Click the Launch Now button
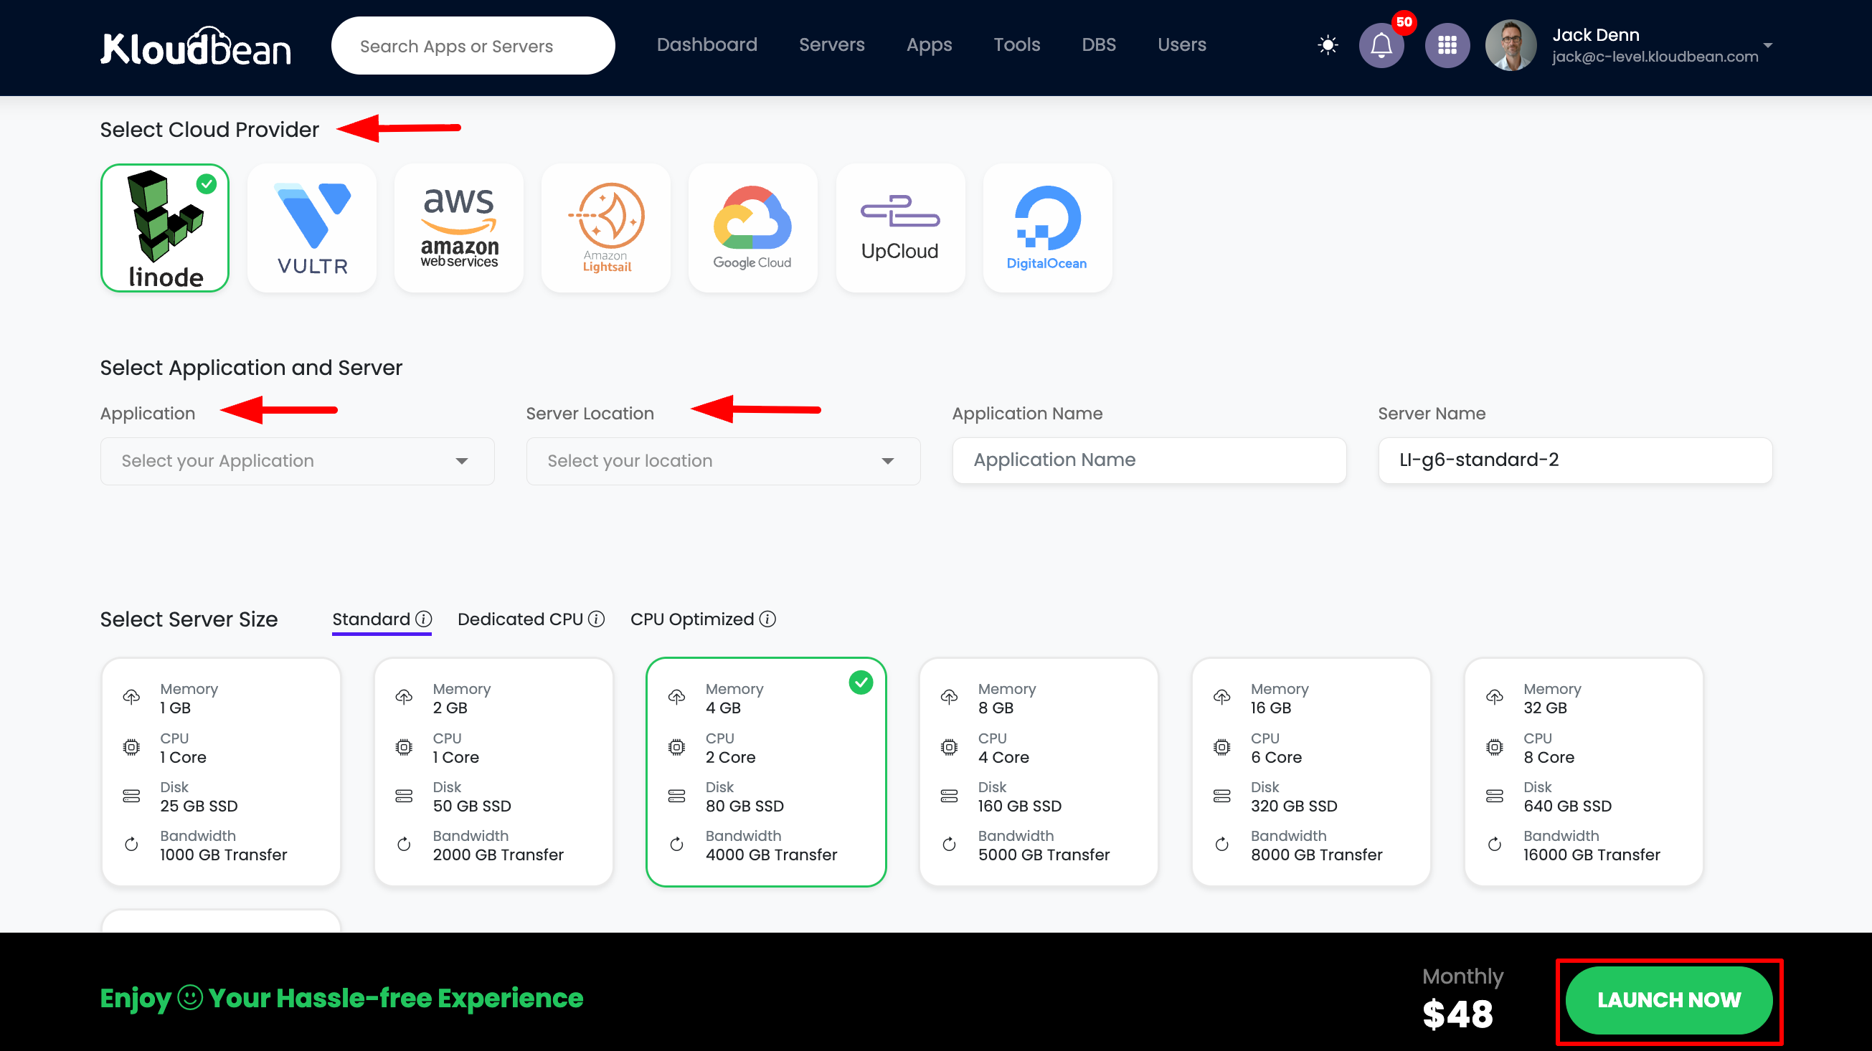 (x=1668, y=1000)
